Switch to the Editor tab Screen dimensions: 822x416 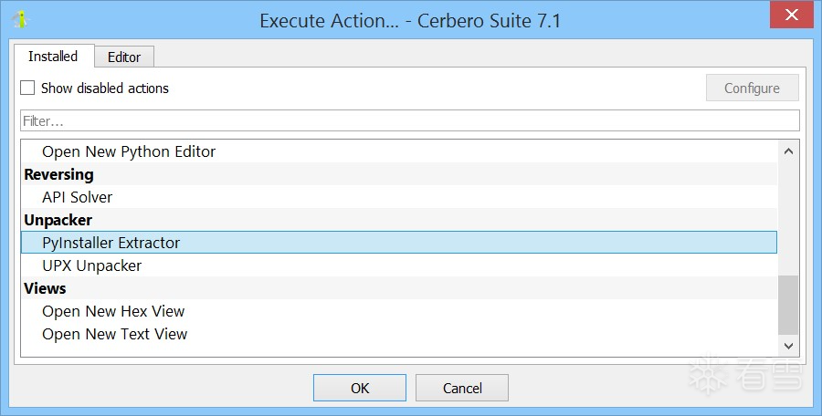124,57
